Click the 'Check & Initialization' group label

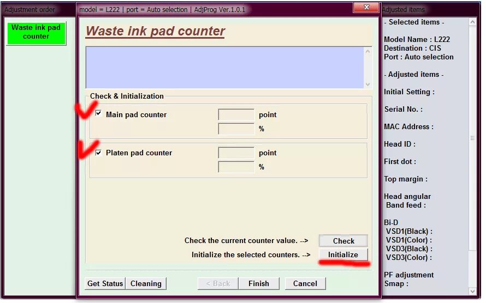click(127, 96)
